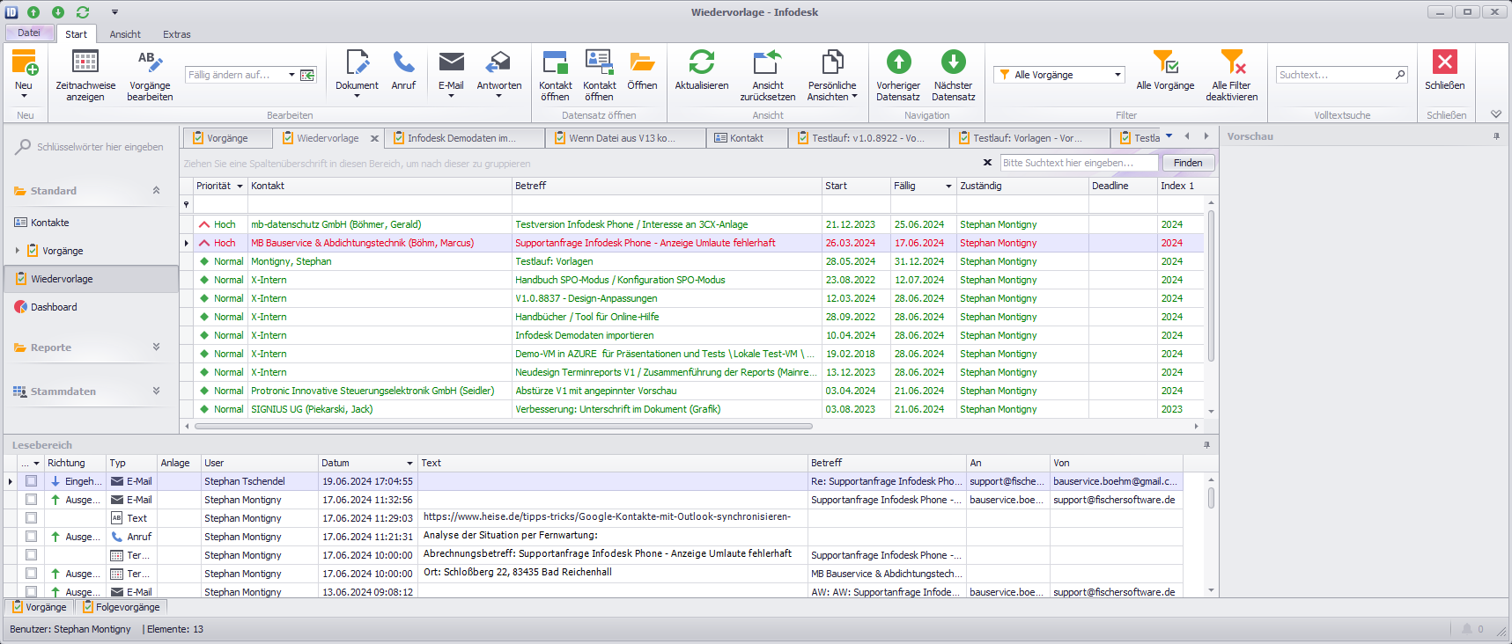Pin the Lesebereich panel

1206,445
